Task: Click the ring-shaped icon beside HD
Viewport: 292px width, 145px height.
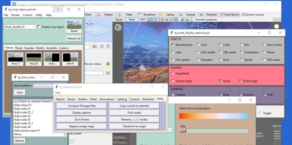Action: 171,19
